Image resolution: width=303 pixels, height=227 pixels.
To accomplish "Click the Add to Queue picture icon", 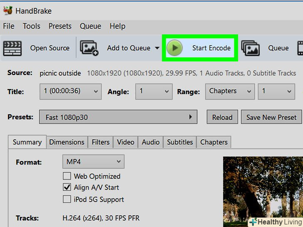I will (89, 48).
